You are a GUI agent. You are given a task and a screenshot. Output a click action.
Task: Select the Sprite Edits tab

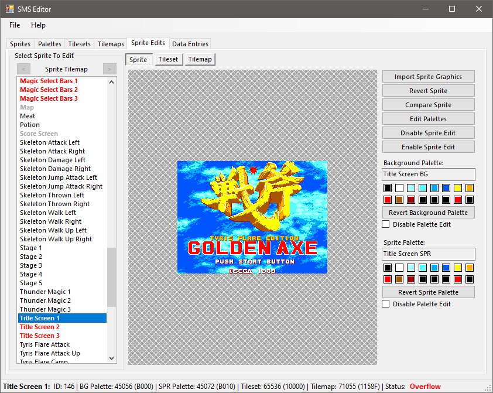pos(148,43)
